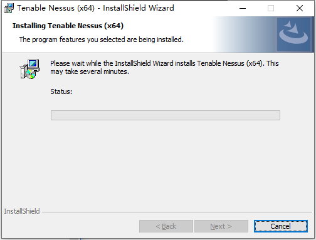Click the Status: label
This screenshot has height=240, width=316.
(x=61, y=91)
